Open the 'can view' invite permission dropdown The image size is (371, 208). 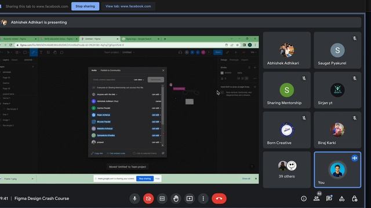point(139,80)
